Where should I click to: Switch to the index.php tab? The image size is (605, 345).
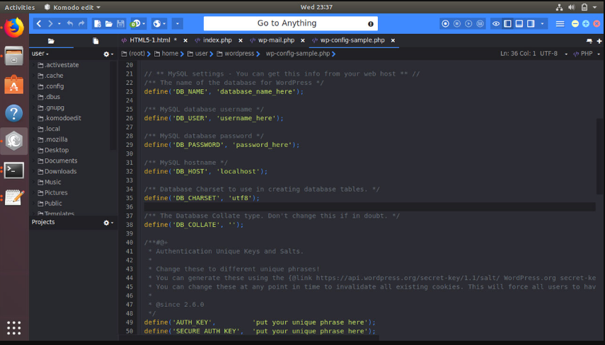[217, 40]
